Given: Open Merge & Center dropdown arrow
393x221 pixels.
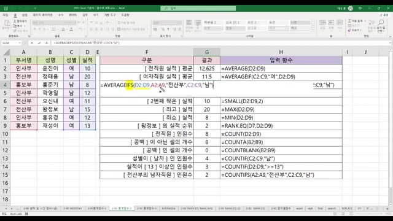Looking at the screenshot, I should pos(147,29).
